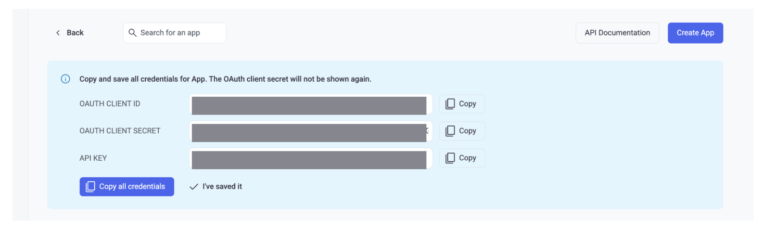Go back using the Back link

click(69, 33)
